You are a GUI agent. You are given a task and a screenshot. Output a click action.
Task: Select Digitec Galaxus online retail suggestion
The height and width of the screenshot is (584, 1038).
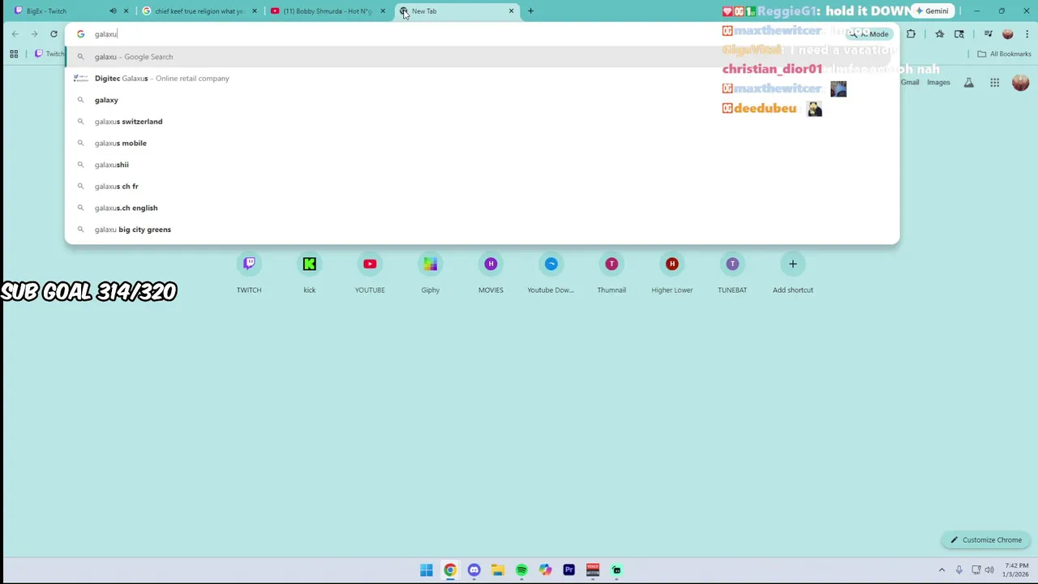[482, 79]
